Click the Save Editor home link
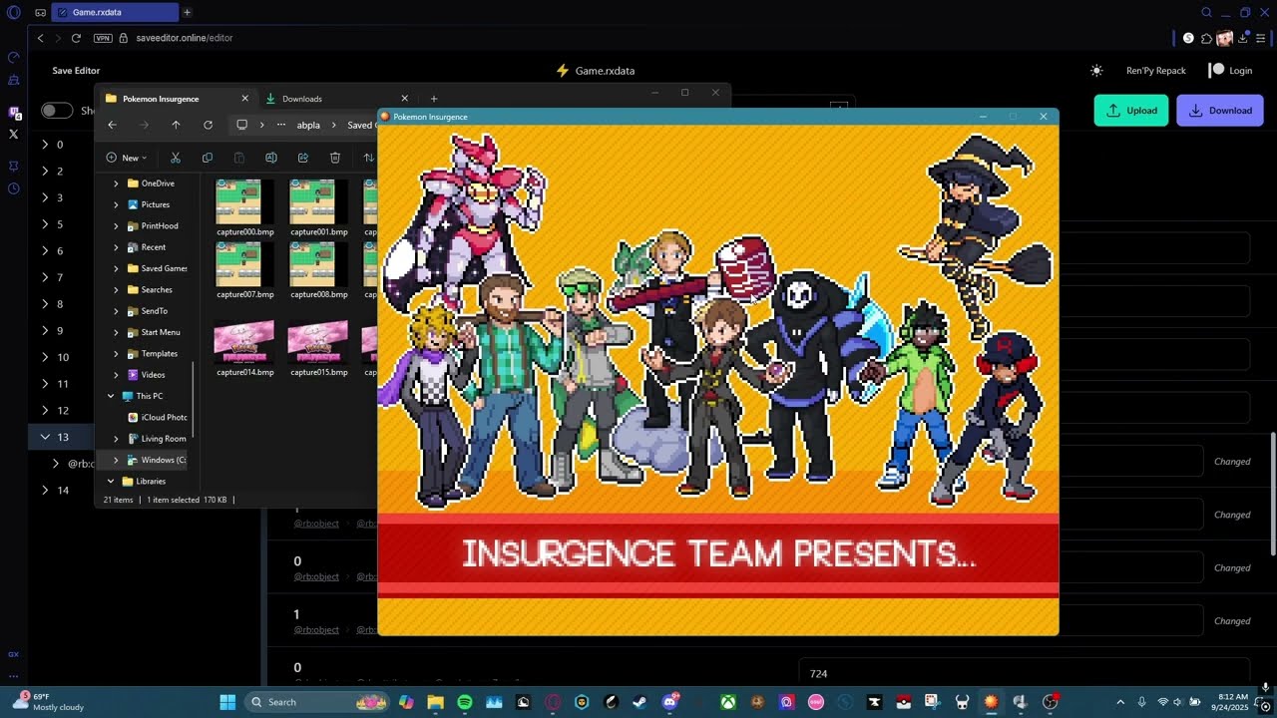 [x=76, y=71]
